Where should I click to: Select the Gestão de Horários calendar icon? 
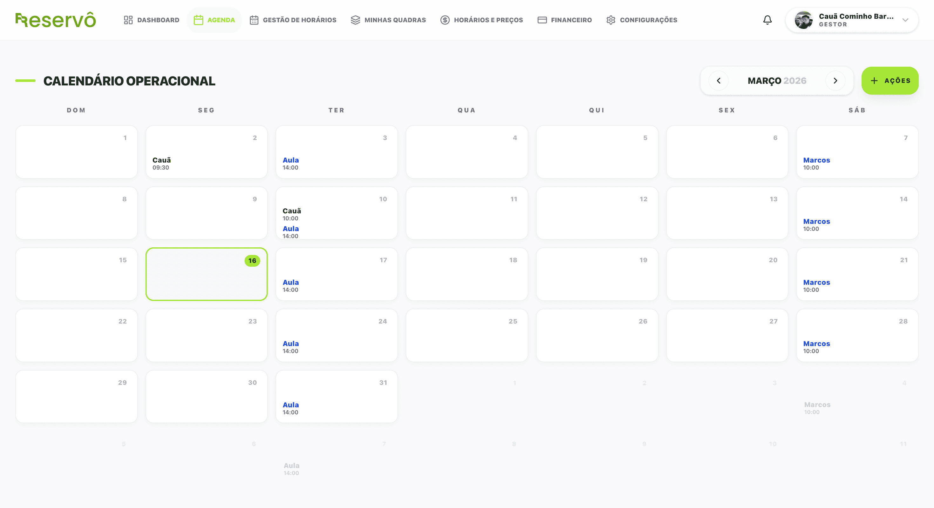pos(254,20)
